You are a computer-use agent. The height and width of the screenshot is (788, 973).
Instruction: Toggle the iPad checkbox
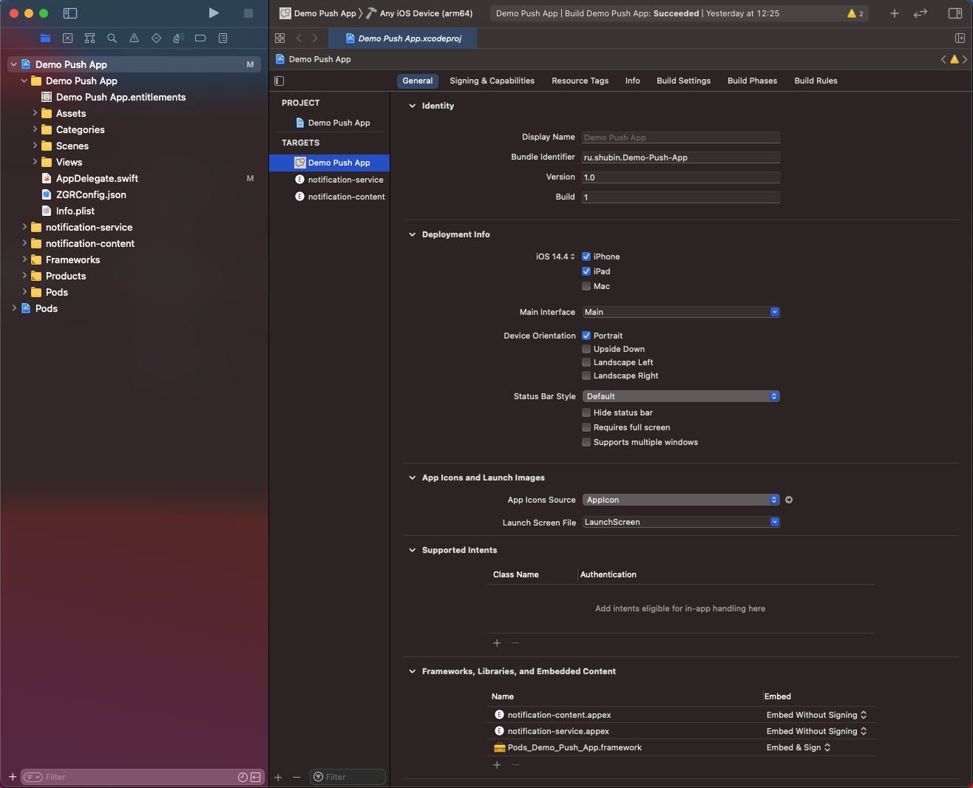click(x=586, y=271)
